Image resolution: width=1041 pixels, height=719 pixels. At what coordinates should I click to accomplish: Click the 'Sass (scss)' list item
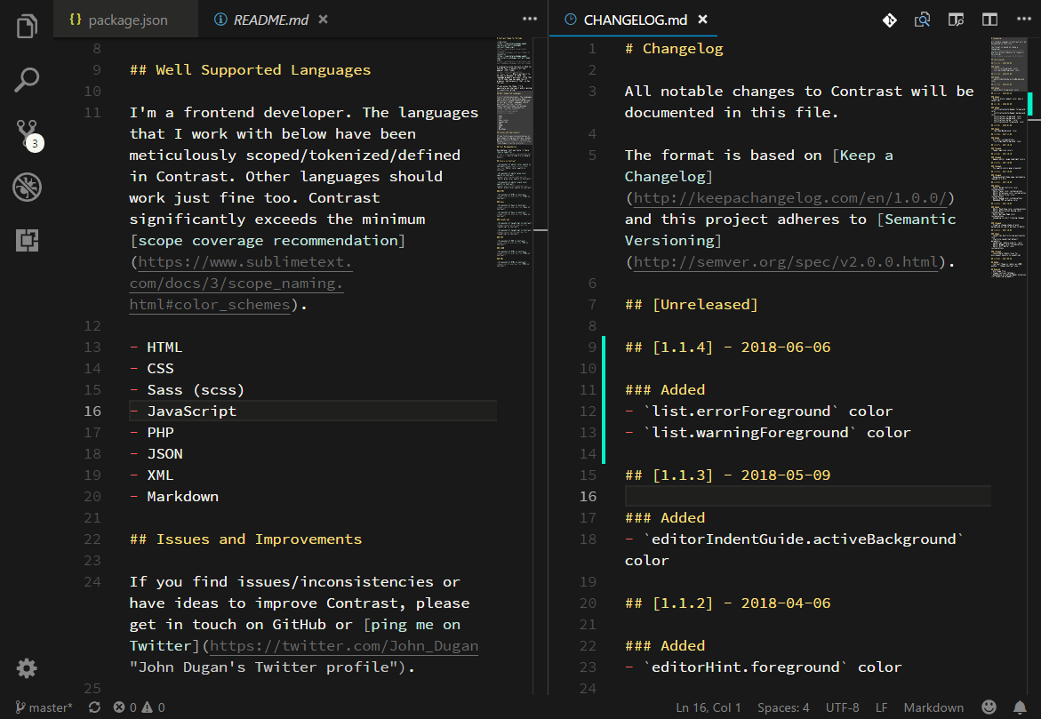188,389
